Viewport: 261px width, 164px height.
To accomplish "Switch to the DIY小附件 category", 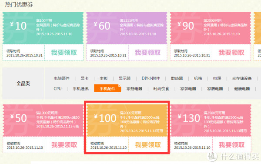I will 151,78.
